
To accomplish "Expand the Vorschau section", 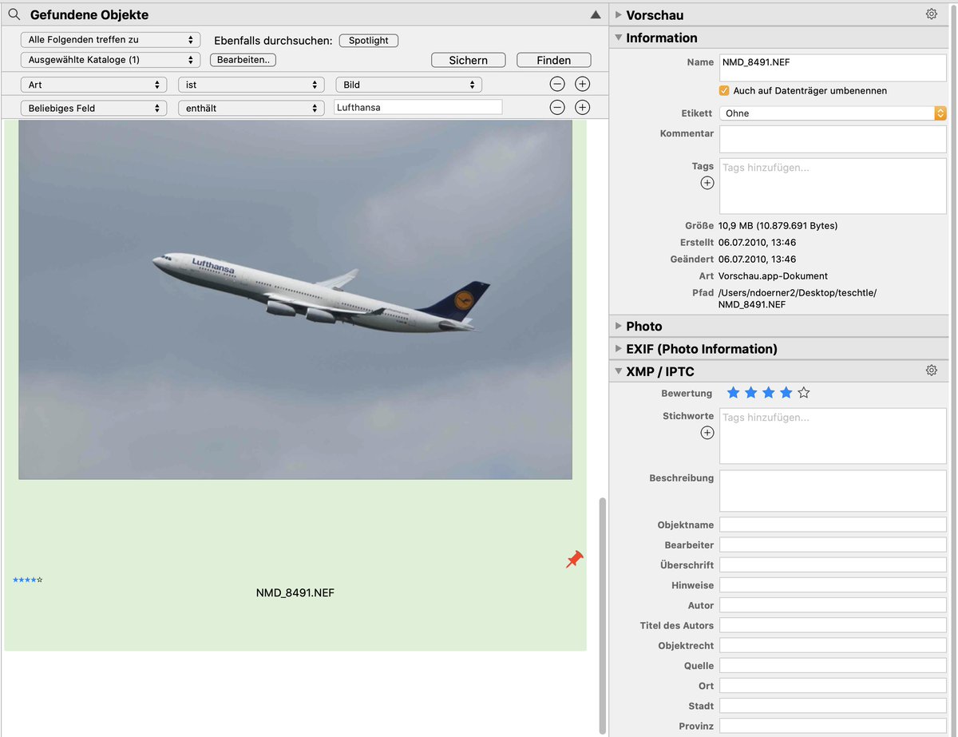I will point(619,14).
